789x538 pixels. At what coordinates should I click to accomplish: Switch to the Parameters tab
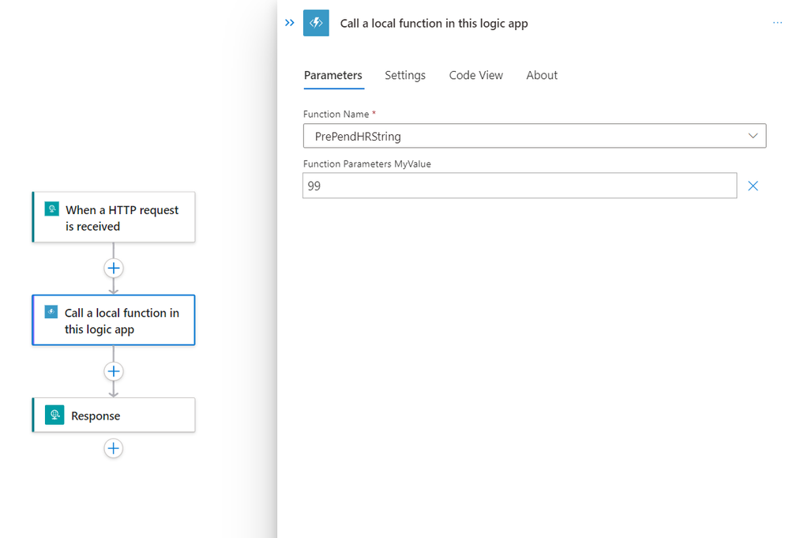coord(333,75)
